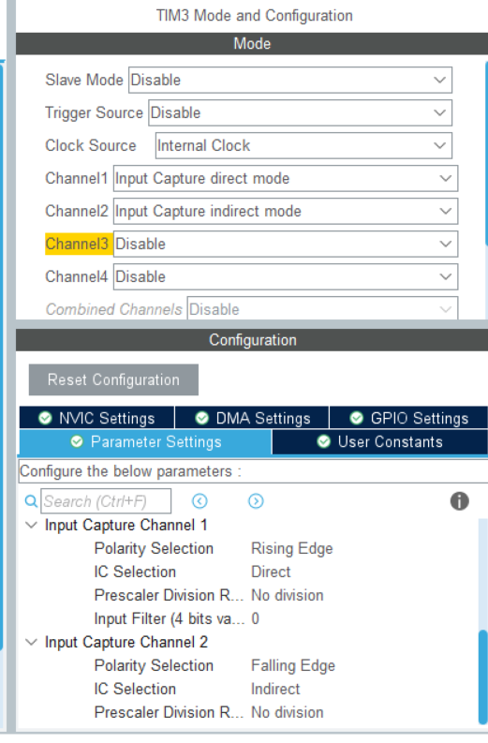Screen dimensions: 488x743
Task: Click the parameter list vertical scrollbar
Action: 482,623
